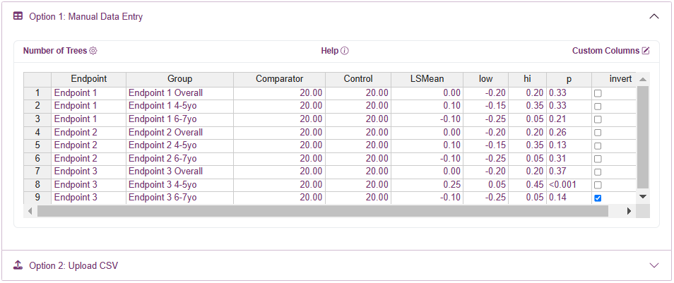Click horizontal scroll left arrow
Screen dimensions: 674x283
30,211
